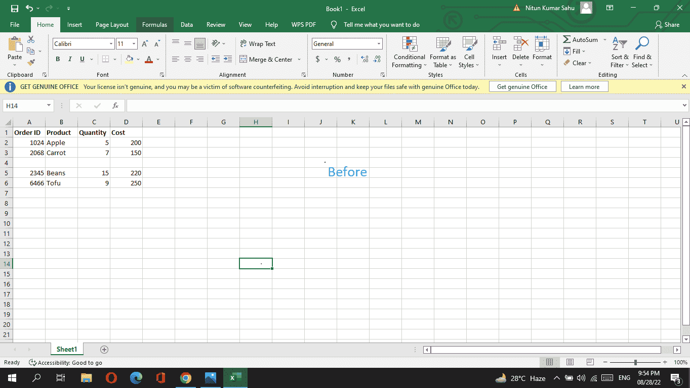Switch to the Formulas ribbon tab
Image resolution: width=690 pixels, height=388 pixels.
(x=154, y=24)
